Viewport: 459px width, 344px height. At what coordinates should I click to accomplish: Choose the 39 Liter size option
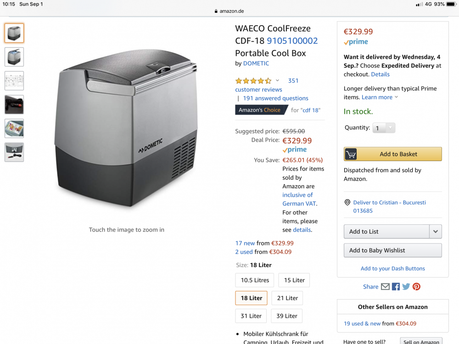coord(287,316)
